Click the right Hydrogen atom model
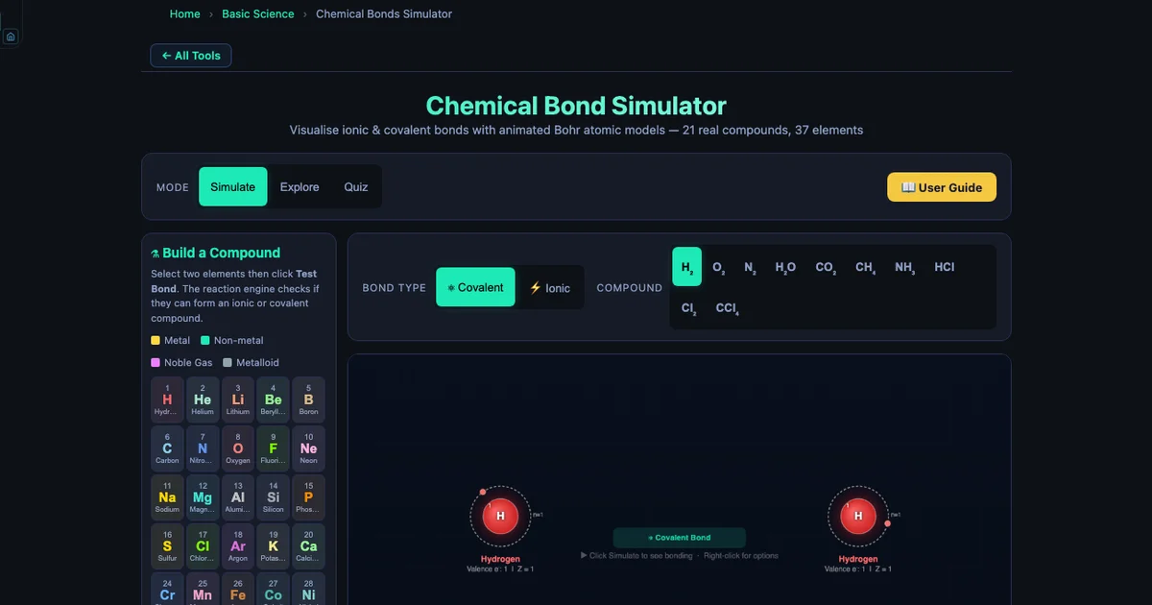This screenshot has height=605, width=1152. (x=858, y=517)
